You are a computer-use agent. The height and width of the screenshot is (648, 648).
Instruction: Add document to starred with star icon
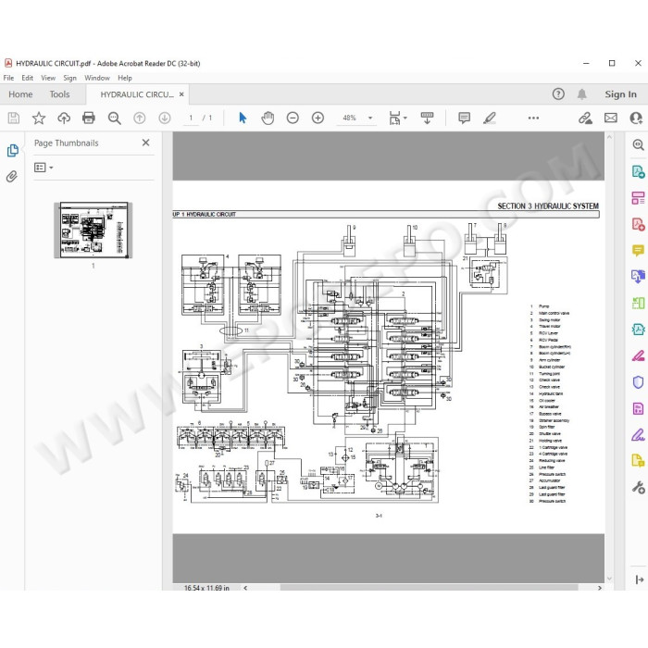tap(39, 118)
